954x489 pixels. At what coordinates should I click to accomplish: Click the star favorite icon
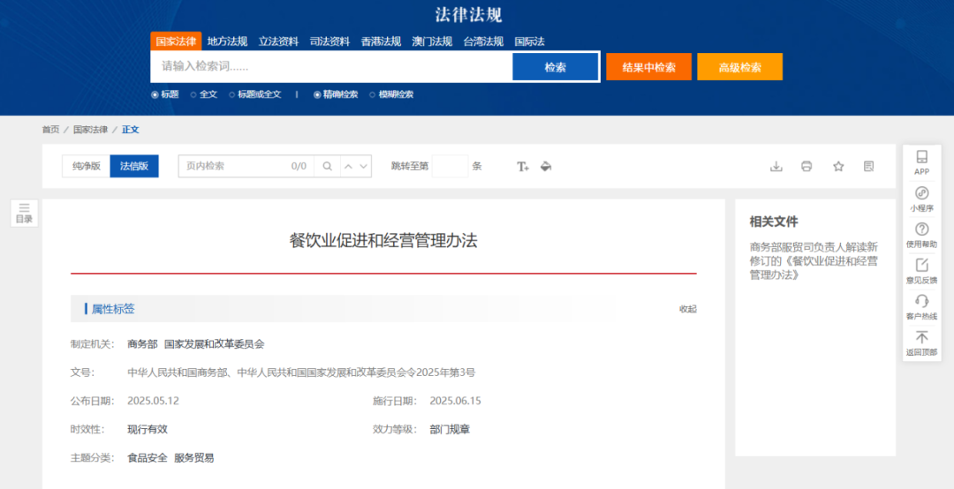click(838, 166)
